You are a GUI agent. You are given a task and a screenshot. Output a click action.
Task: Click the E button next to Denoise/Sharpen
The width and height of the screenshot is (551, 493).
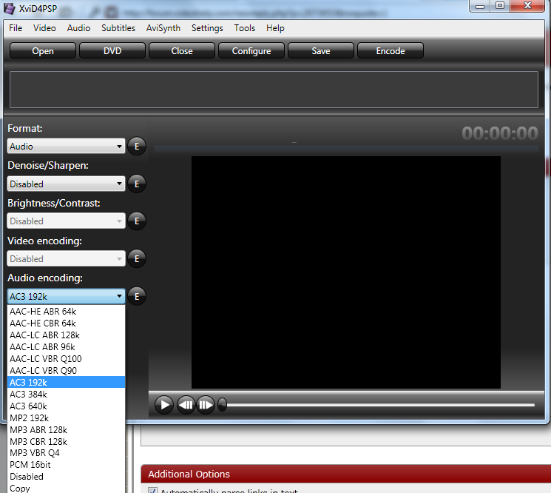pyautogui.click(x=137, y=184)
